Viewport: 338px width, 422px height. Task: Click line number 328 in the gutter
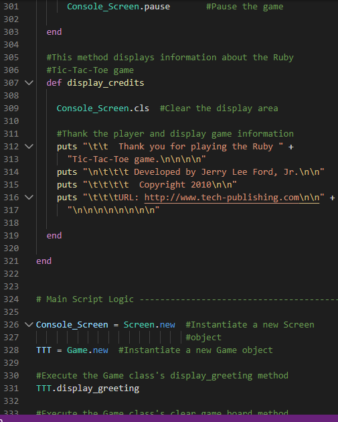click(11, 350)
